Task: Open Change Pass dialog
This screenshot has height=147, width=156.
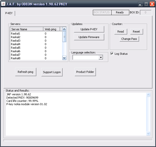Action: coord(129,39)
